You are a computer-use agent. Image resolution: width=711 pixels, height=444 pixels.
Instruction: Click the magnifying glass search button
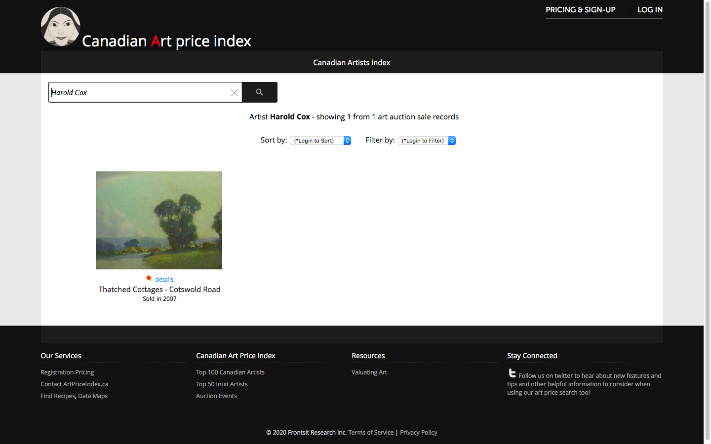click(x=259, y=92)
